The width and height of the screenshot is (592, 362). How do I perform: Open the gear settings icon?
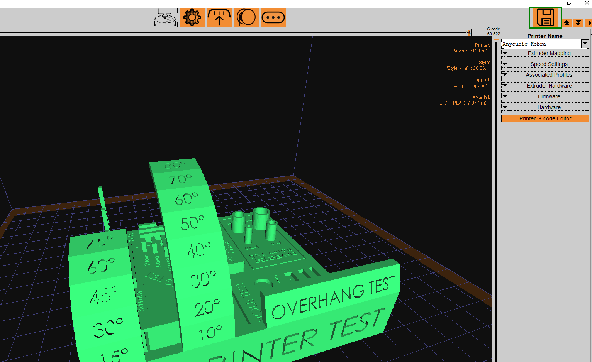click(192, 17)
